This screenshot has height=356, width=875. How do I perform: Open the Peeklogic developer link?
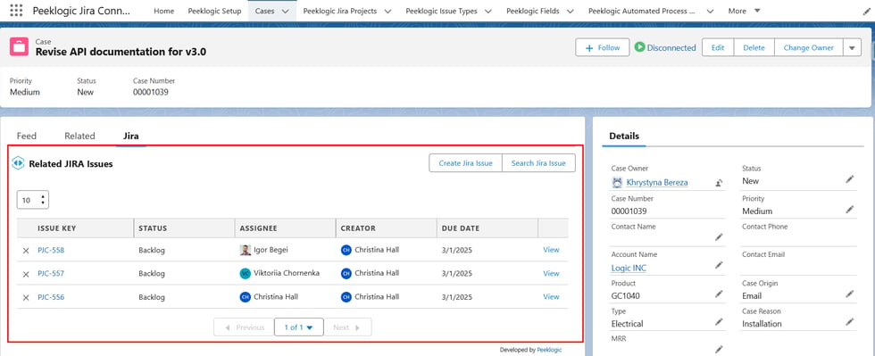[550, 350]
